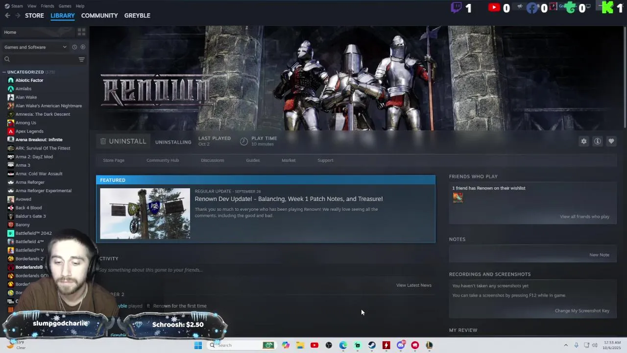Click featured news thumbnail image
This screenshot has height=353, width=627.
coord(145,213)
